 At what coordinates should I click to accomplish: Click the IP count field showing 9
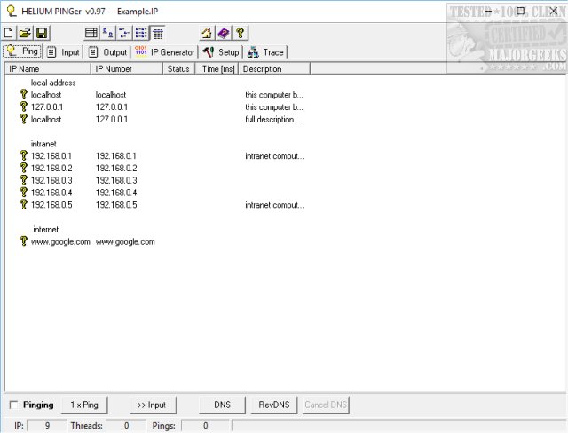pyautogui.click(x=47, y=425)
